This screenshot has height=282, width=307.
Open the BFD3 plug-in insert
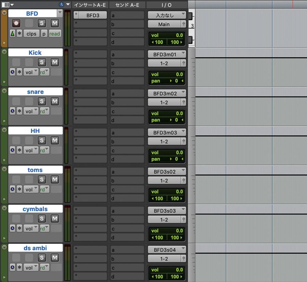[x=93, y=15]
